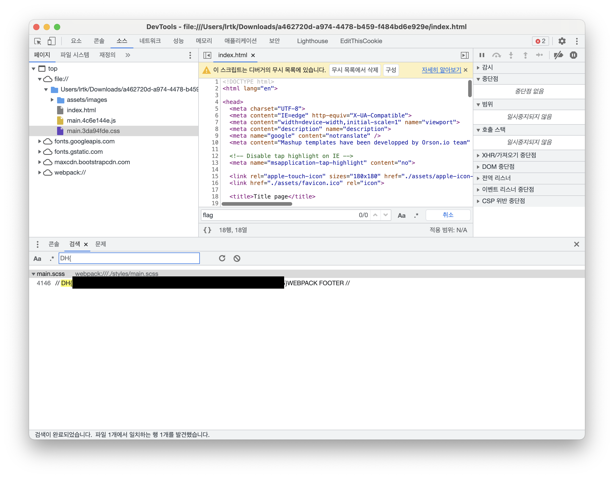Click the clear search results icon

[237, 258]
